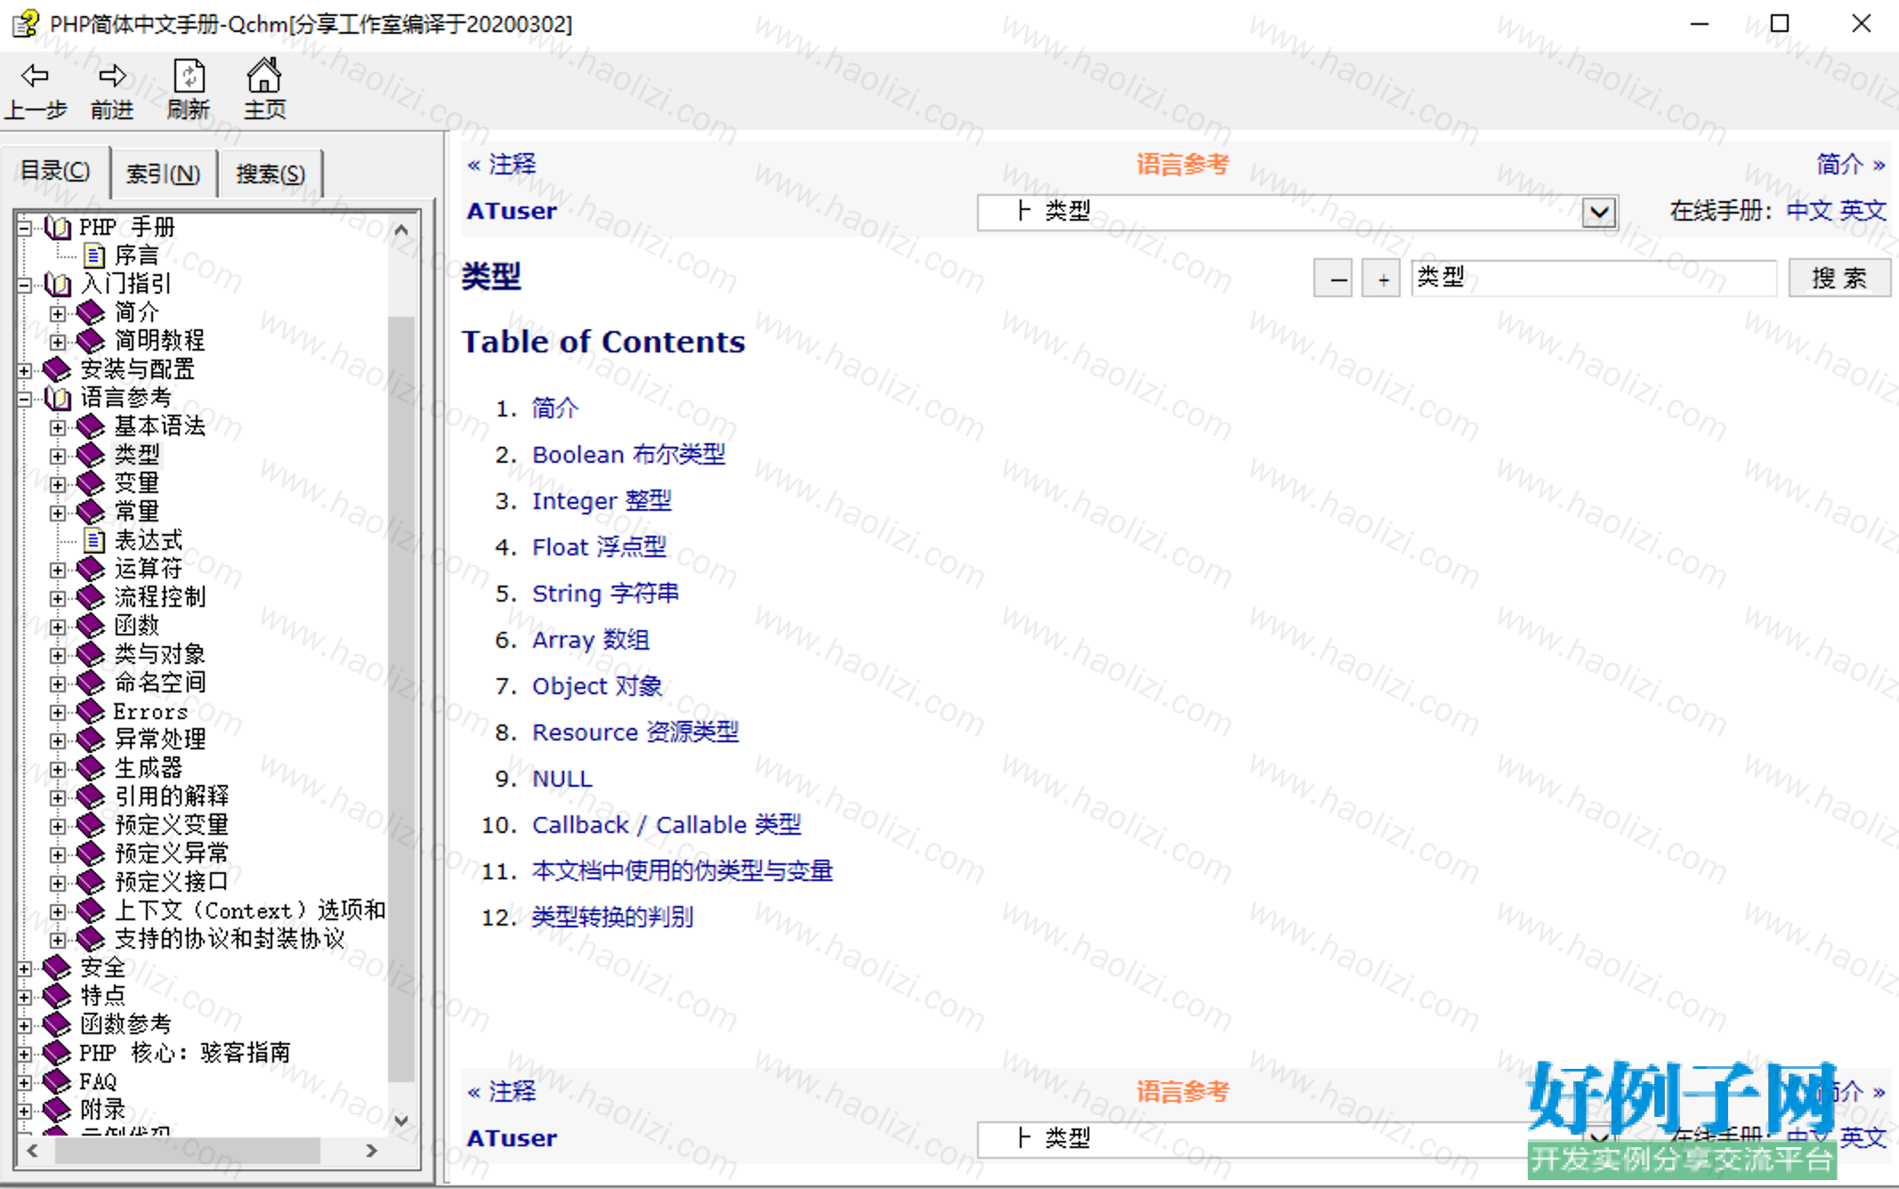The height and width of the screenshot is (1189, 1899).
Task: Open the Object 对象 link
Action: pos(597,686)
